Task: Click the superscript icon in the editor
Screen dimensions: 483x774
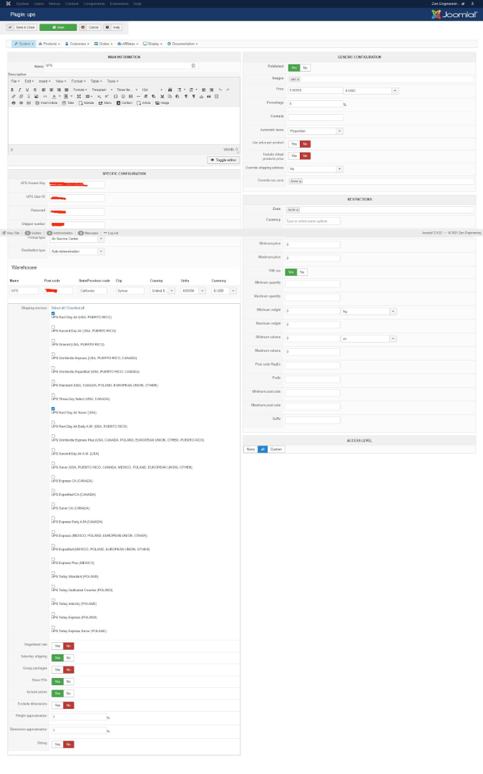Action: (107, 96)
